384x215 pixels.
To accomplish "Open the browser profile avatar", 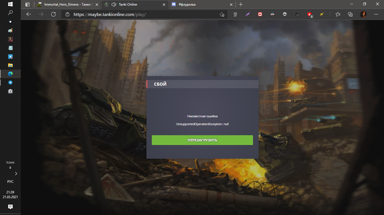I will (363, 14).
